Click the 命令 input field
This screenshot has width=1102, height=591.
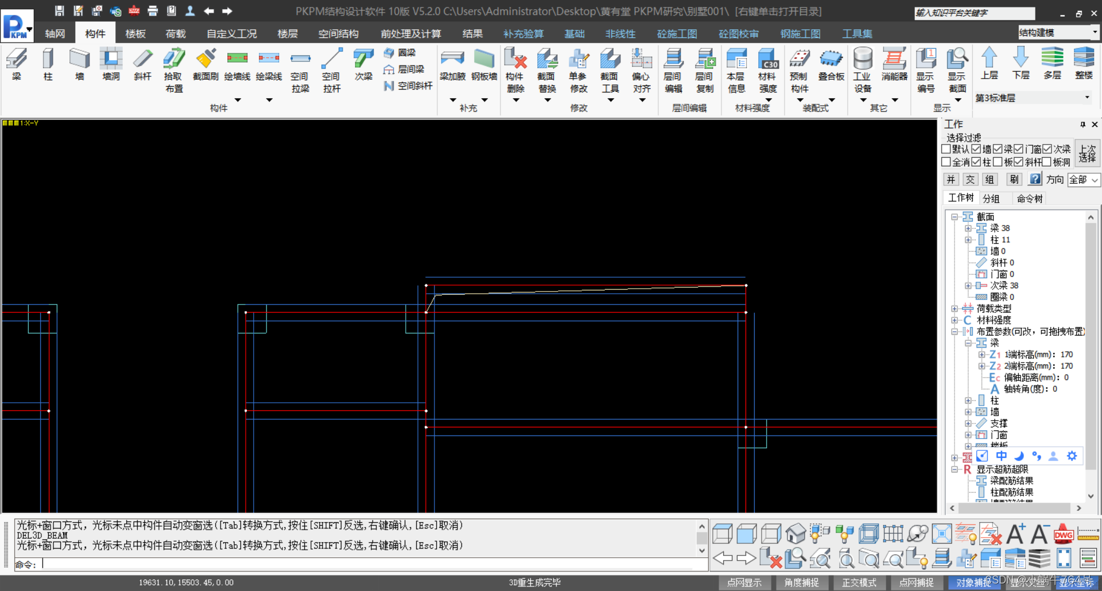pyautogui.click(x=374, y=564)
